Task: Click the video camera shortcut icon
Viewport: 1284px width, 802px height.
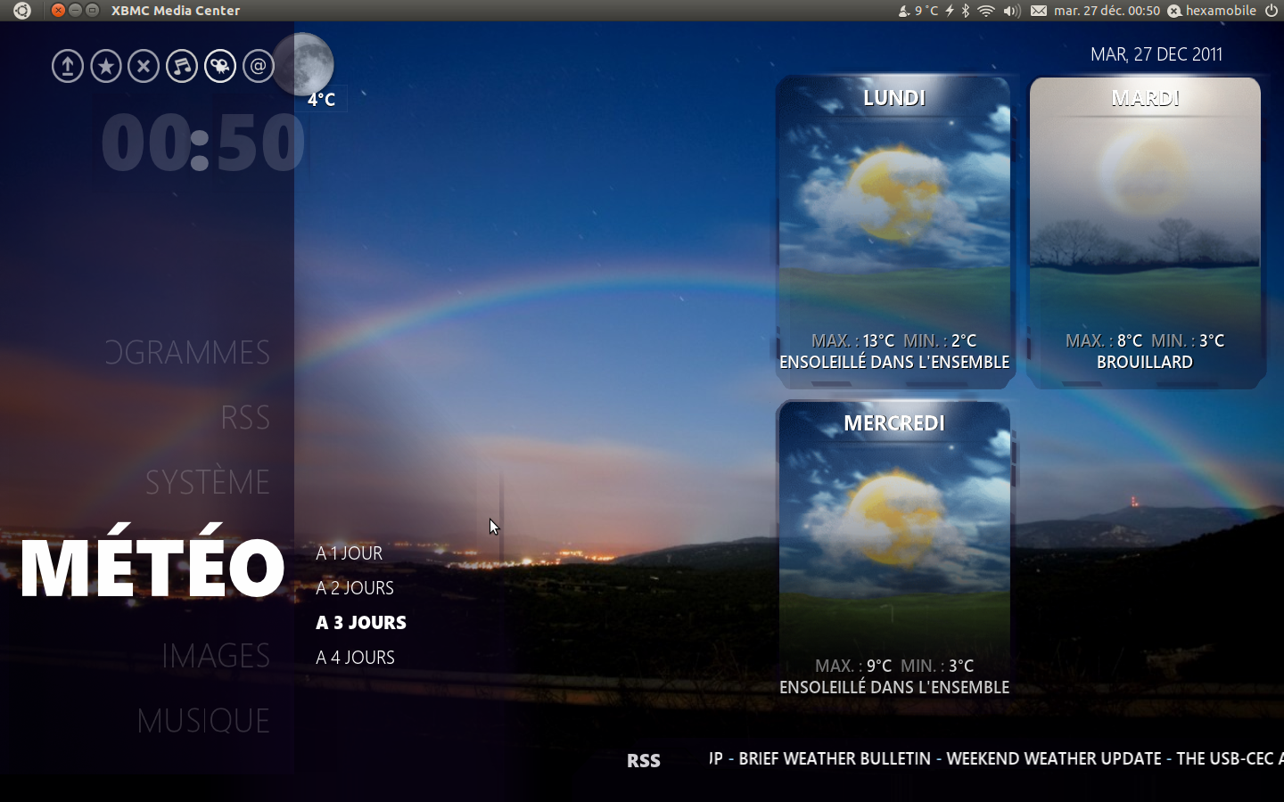Action: click(x=220, y=66)
